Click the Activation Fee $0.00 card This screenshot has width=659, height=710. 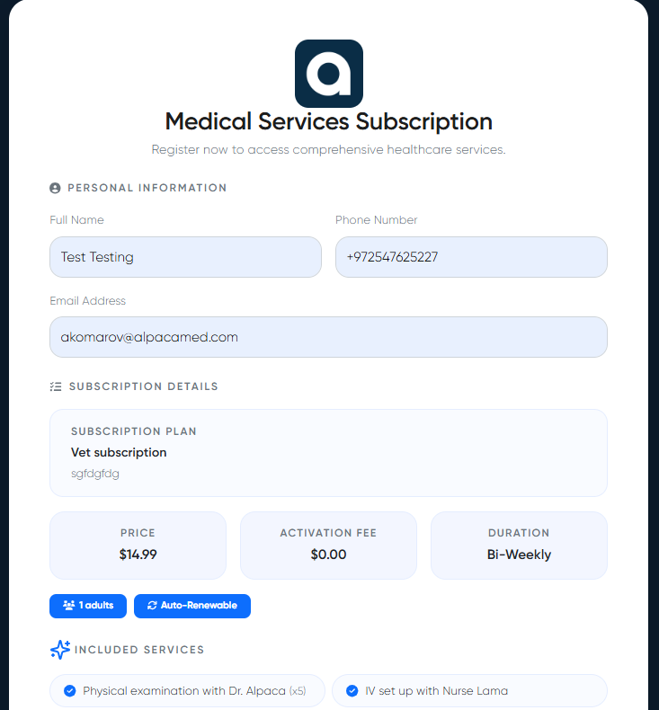click(328, 546)
